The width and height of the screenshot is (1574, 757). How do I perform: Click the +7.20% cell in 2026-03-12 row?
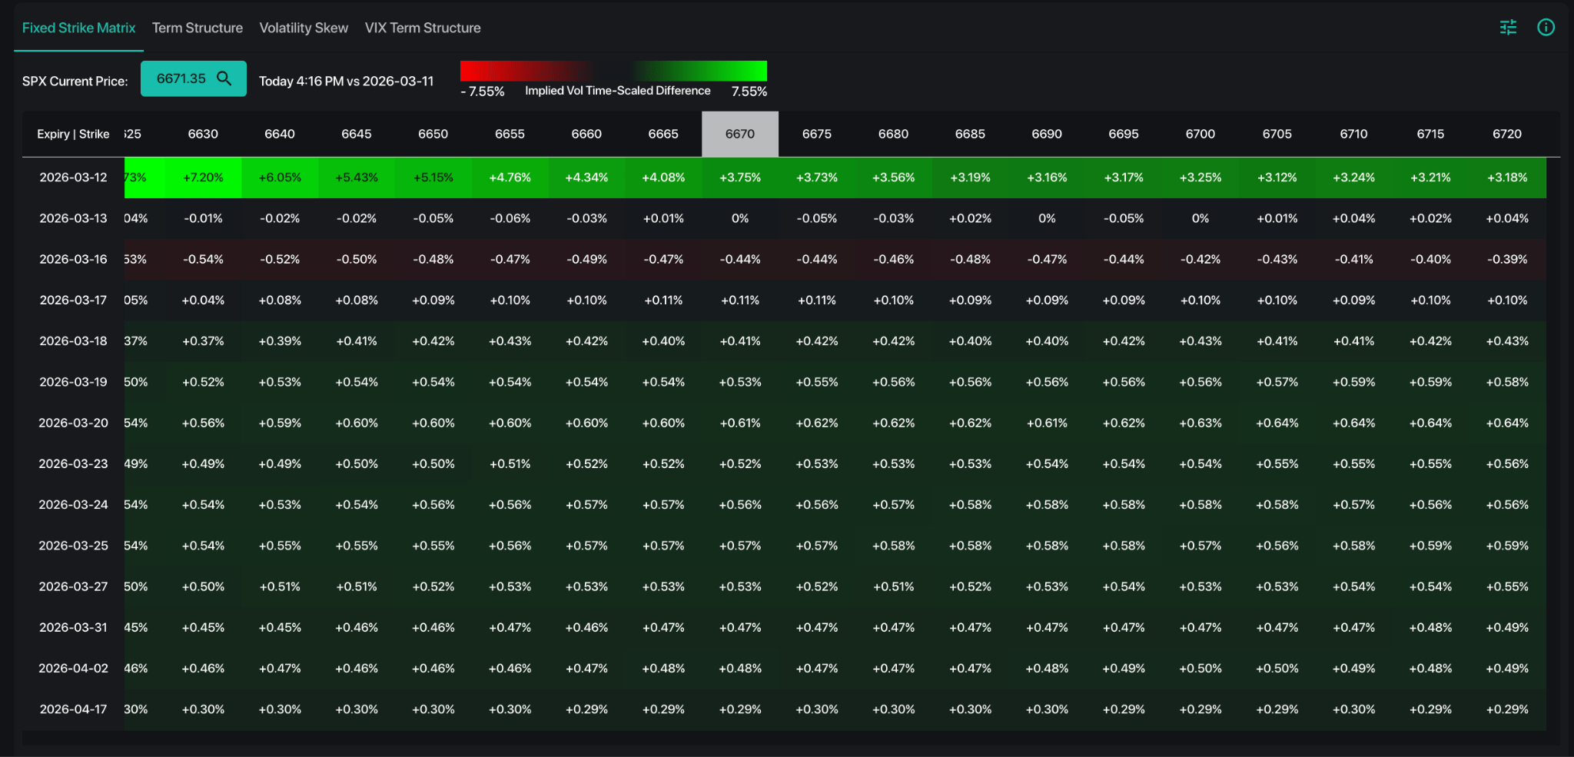[x=203, y=178]
